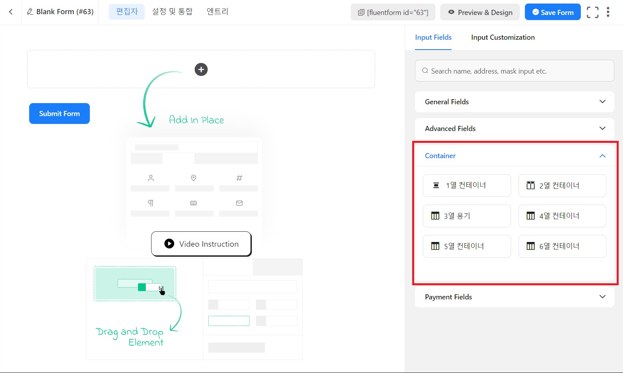The width and height of the screenshot is (623, 373).
Task: Click the pencil icon beside Blank Form title
Action: pyautogui.click(x=30, y=12)
